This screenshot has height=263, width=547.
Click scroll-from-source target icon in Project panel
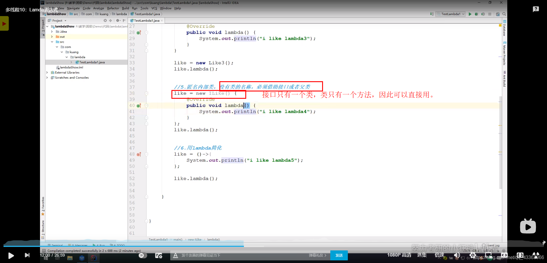coord(105,20)
